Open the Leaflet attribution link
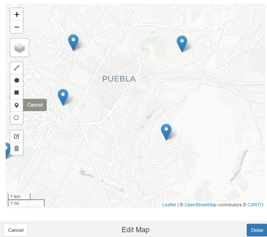This screenshot has width=267, height=237. point(169,205)
